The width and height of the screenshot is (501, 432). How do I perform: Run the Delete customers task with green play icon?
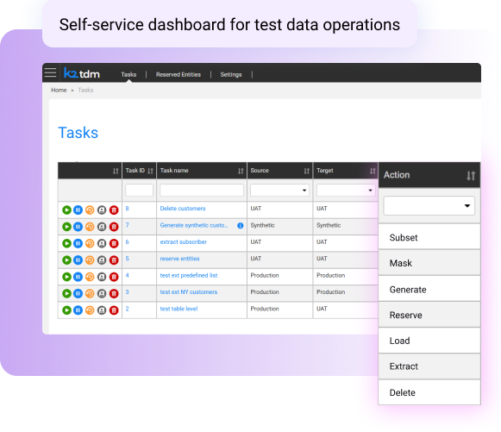click(x=66, y=210)
